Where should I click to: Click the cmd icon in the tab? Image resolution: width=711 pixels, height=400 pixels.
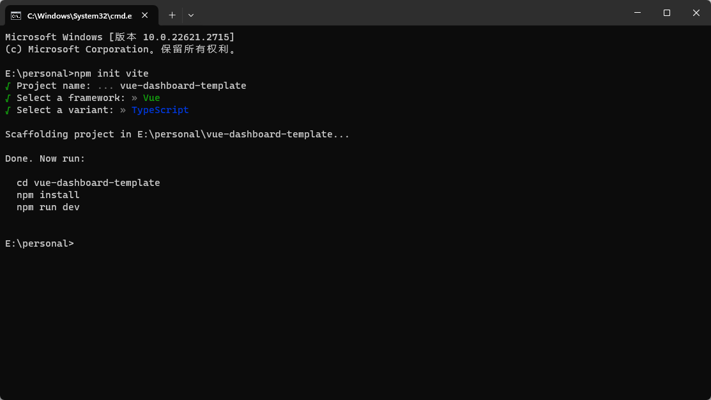pyautogui.click(x=16, y=15)
